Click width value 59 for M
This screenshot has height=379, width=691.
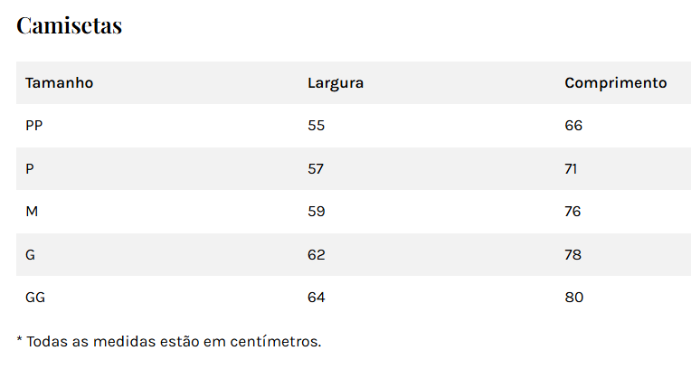316,212
